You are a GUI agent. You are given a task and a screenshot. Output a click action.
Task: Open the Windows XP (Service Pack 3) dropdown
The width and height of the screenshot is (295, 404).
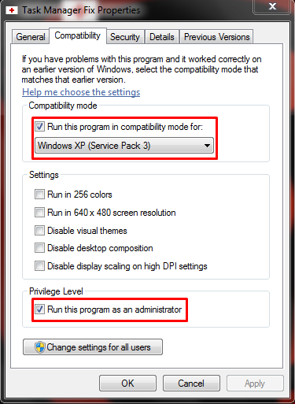(x=124, y=146)
